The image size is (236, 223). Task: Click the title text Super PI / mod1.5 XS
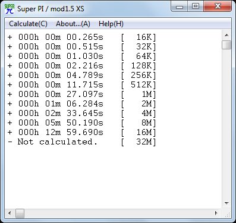[x=51, y=9]
